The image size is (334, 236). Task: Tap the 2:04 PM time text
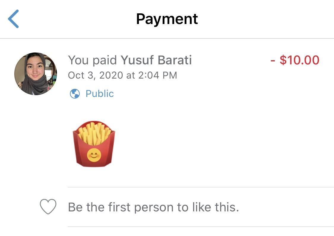157,75
